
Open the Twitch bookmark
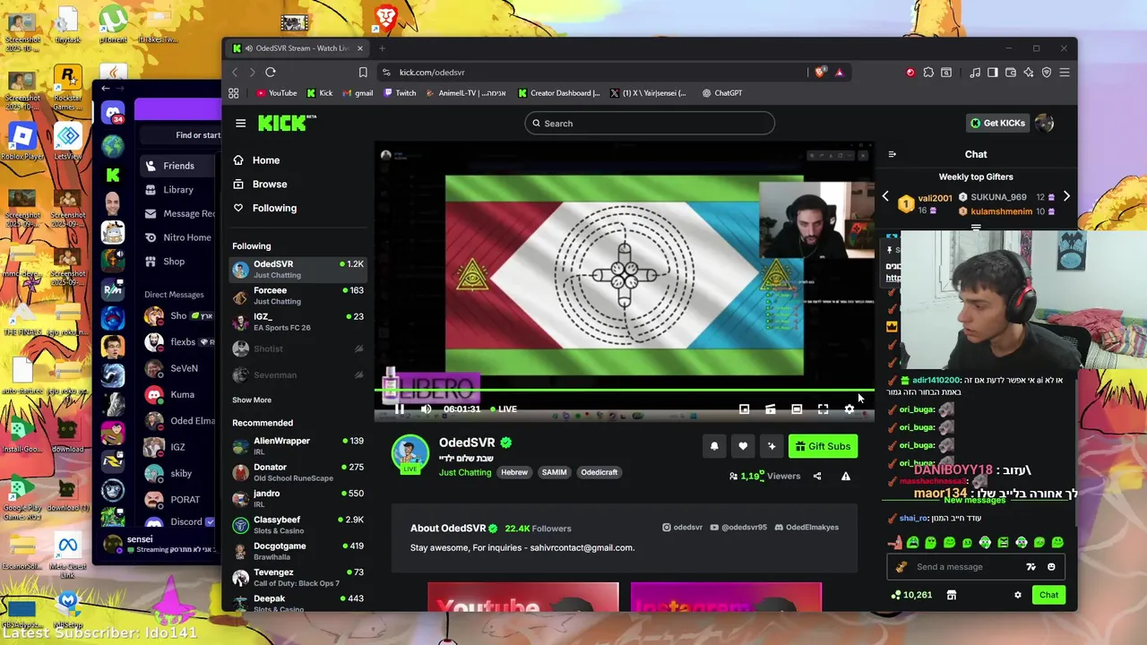(399, 93)
